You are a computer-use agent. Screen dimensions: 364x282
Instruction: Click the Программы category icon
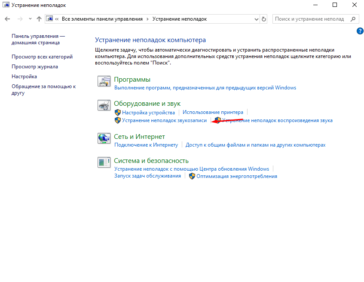tap(104, 81)
